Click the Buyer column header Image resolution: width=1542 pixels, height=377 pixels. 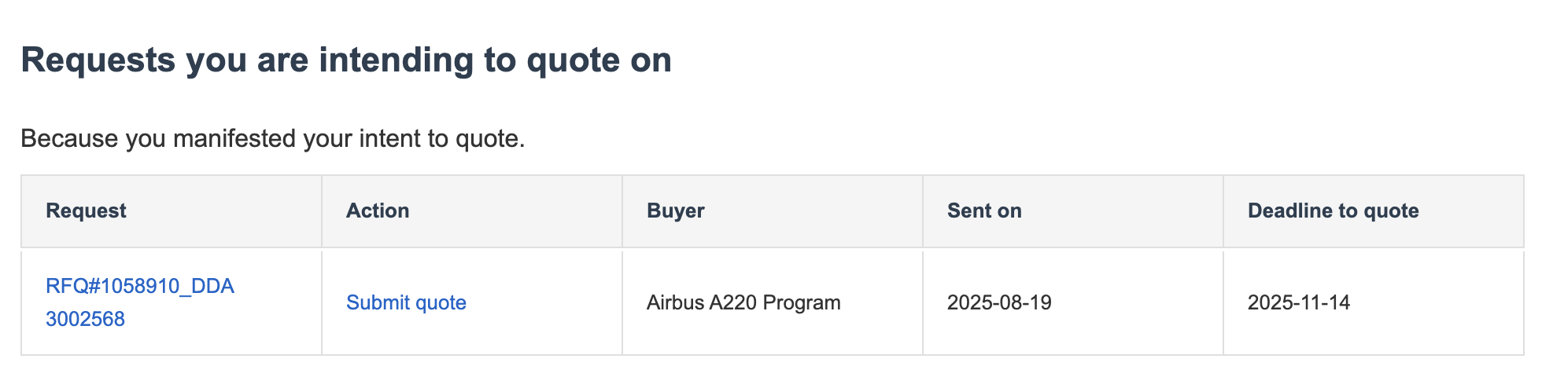click(675, 211)
